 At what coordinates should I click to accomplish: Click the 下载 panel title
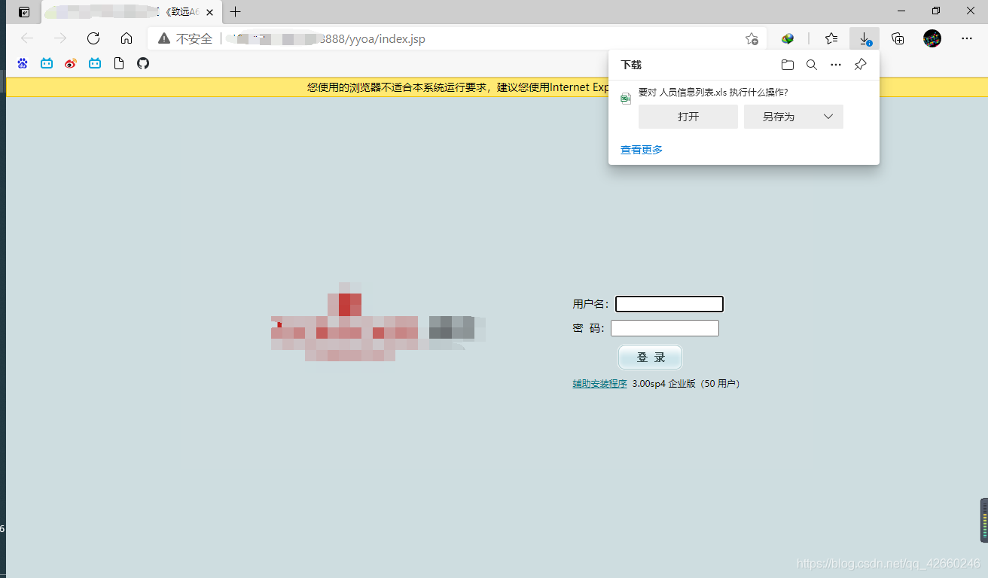[x=631, y=65]
